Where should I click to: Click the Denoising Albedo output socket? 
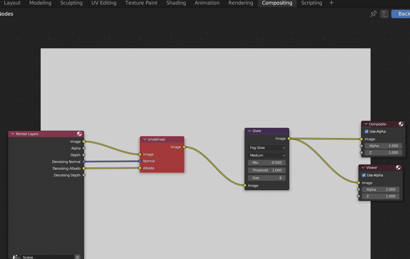(x=84, y=168)
